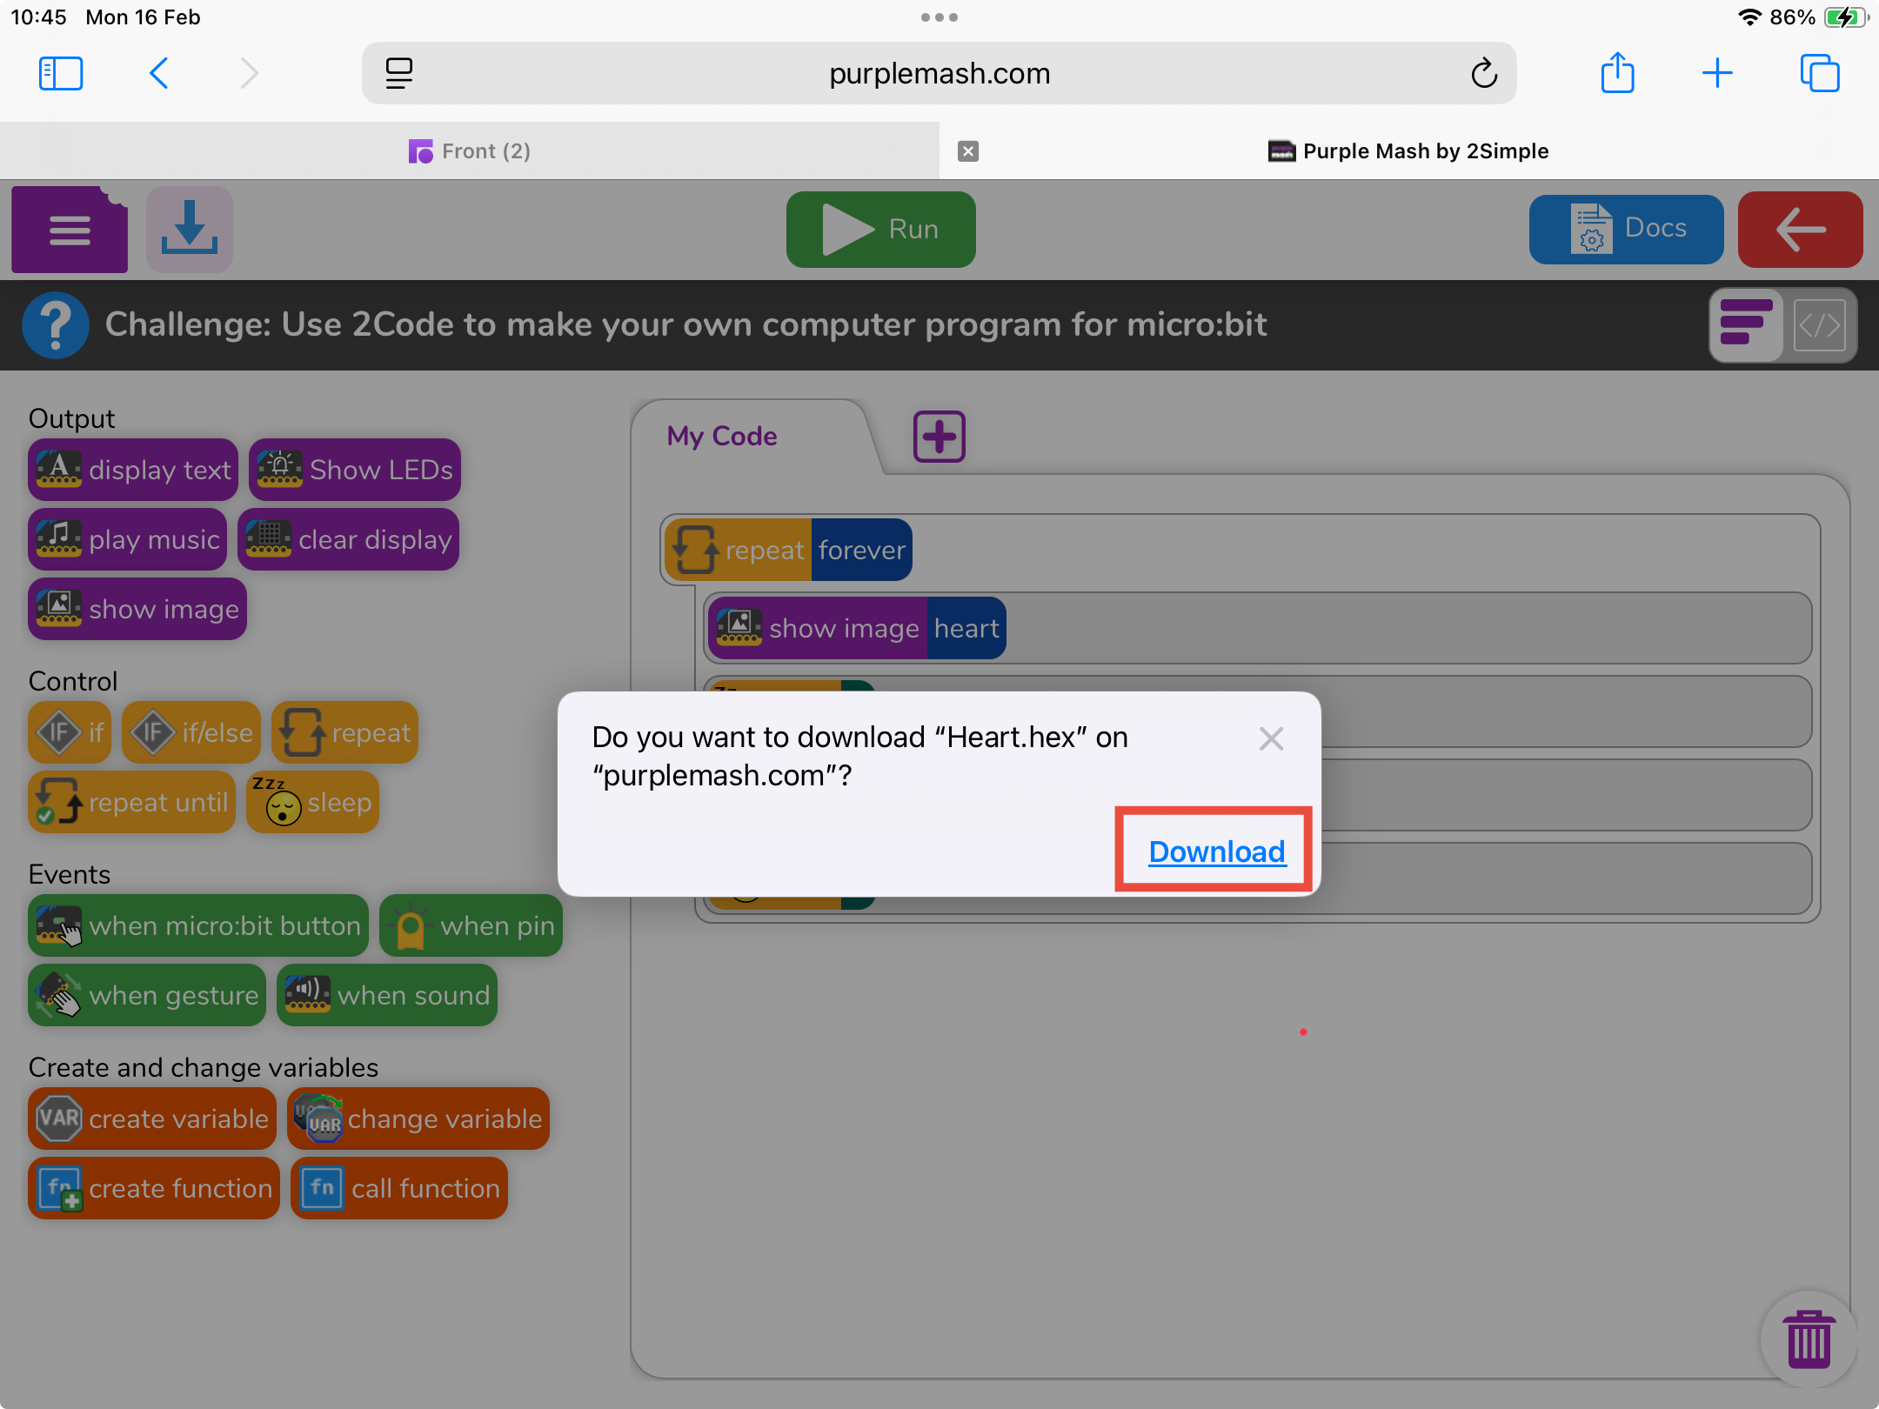Screen dimensions: 1879x1409
Task: Click the red back arrow button
Action: click(1800, 230)
